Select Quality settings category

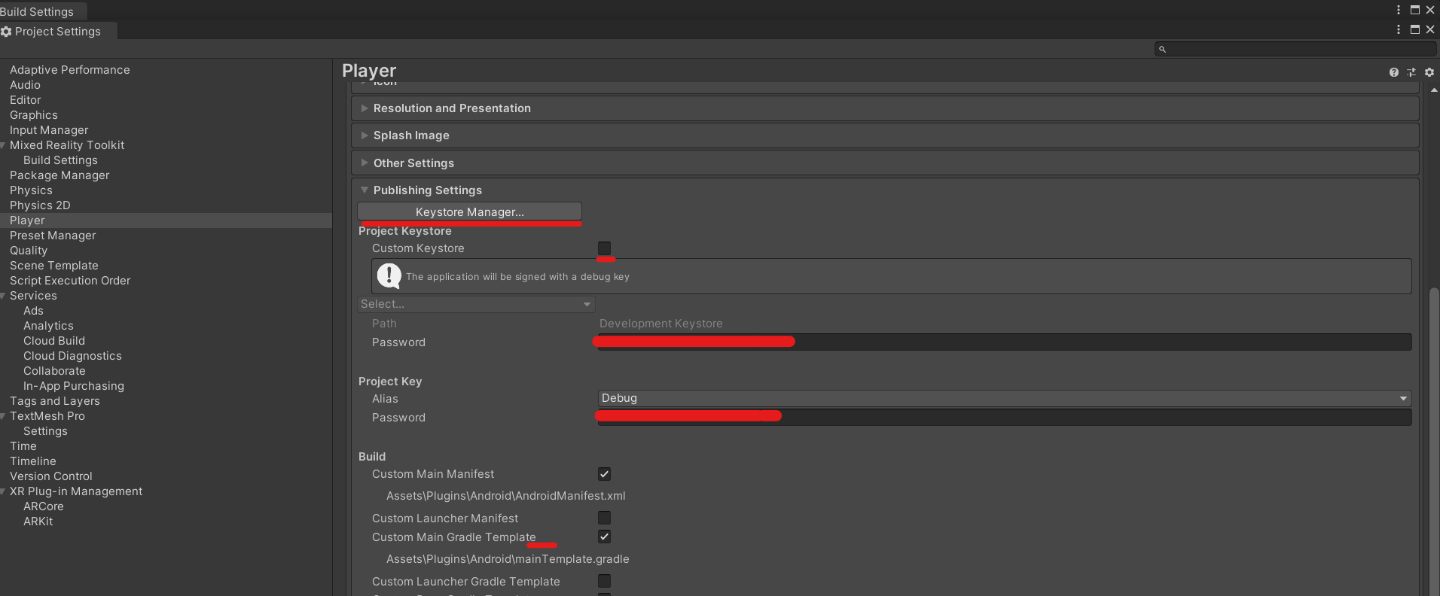[29, 251]
